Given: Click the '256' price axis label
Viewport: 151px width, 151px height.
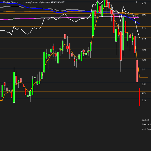Looking at the screenshot, I should (144, 84).
